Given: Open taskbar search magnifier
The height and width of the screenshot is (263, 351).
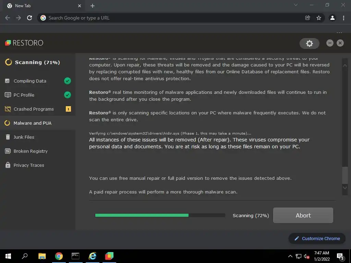Looking at the screenshot, I should point(25,256).
